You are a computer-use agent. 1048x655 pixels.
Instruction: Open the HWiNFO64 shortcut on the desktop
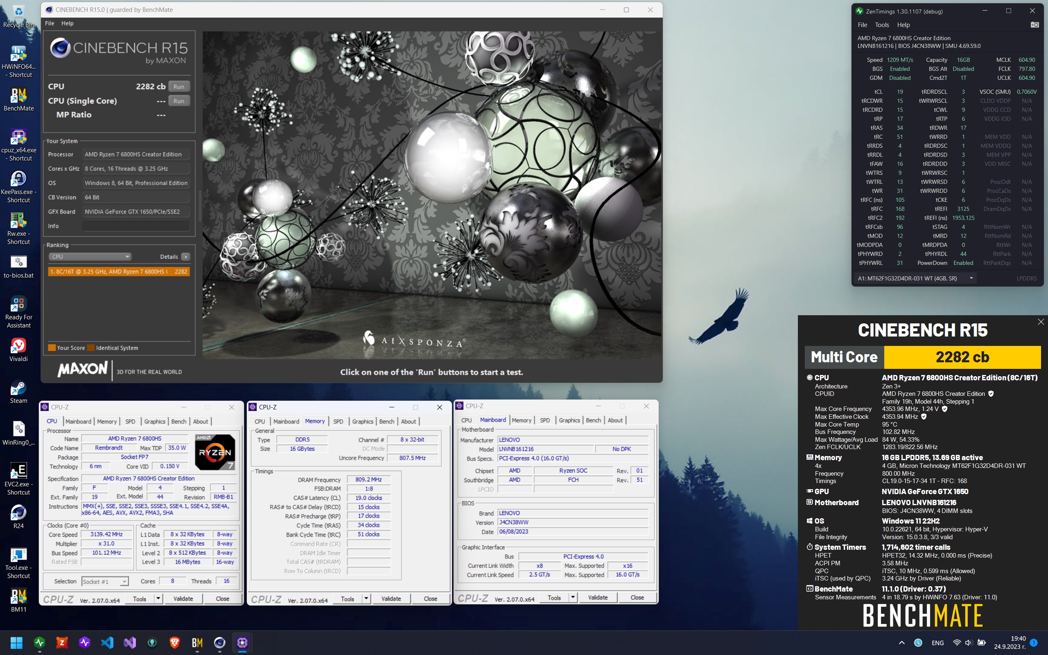18,62
